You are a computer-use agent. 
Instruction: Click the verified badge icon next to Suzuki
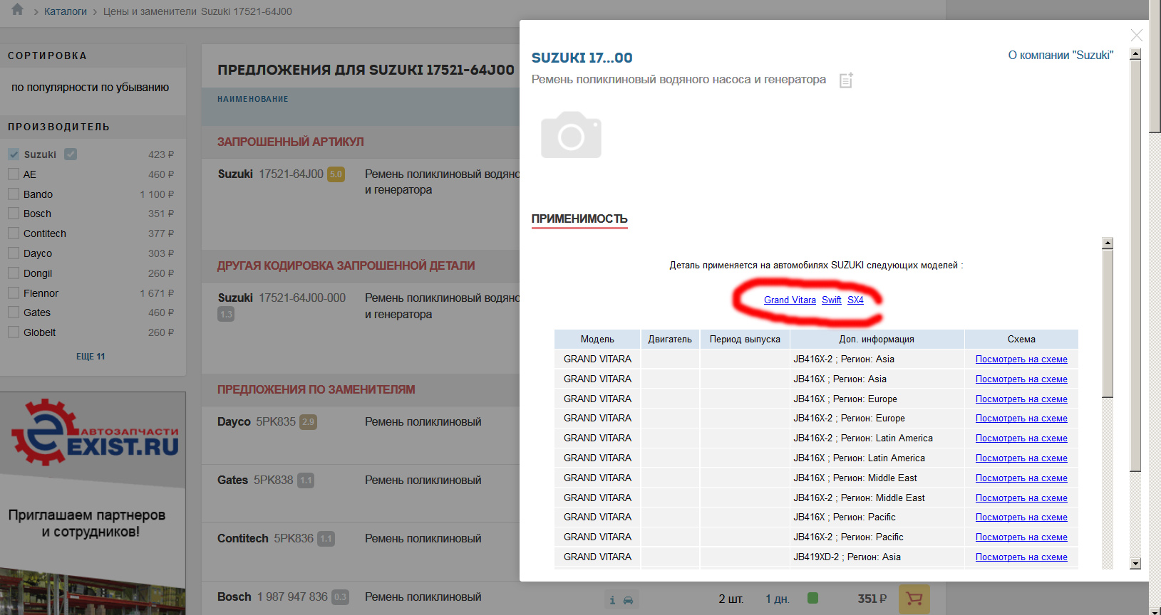(x=71, y=154)
